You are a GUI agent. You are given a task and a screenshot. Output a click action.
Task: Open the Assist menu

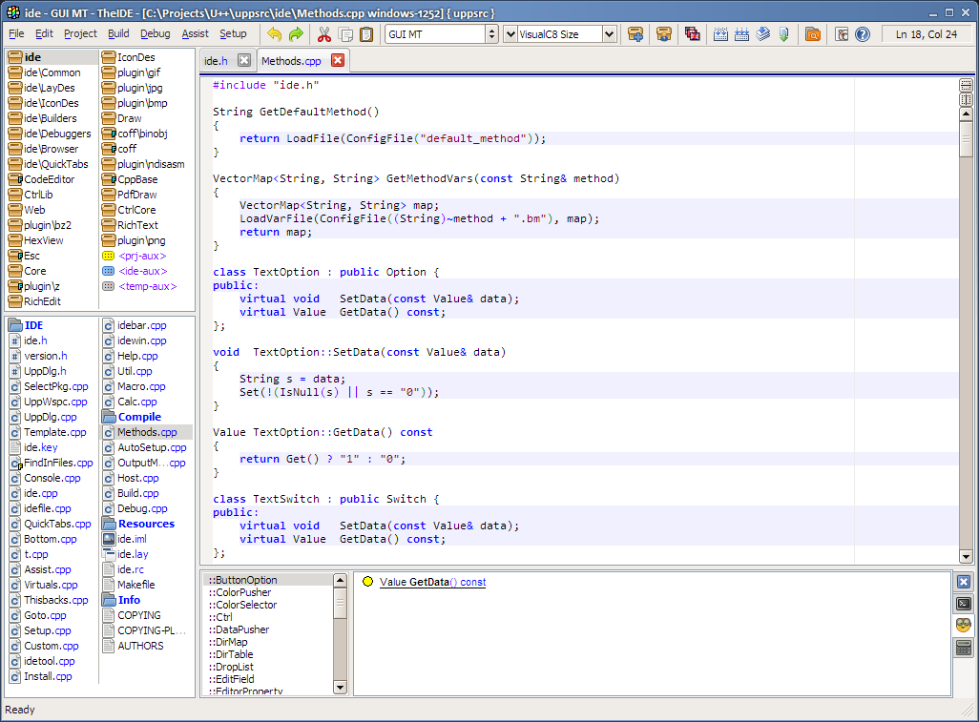coord(195,33)
